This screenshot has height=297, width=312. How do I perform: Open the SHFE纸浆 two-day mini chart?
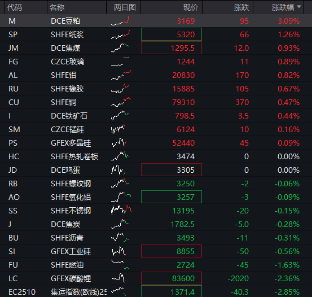tap(121, 34)
